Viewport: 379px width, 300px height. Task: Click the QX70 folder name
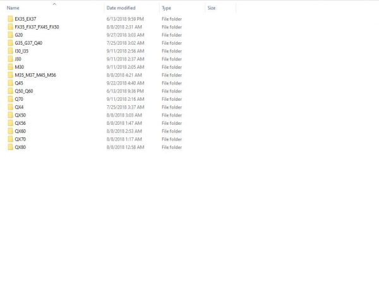coord(20,139)
